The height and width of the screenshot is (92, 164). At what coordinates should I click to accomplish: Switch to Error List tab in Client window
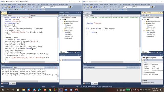(87, 84)
